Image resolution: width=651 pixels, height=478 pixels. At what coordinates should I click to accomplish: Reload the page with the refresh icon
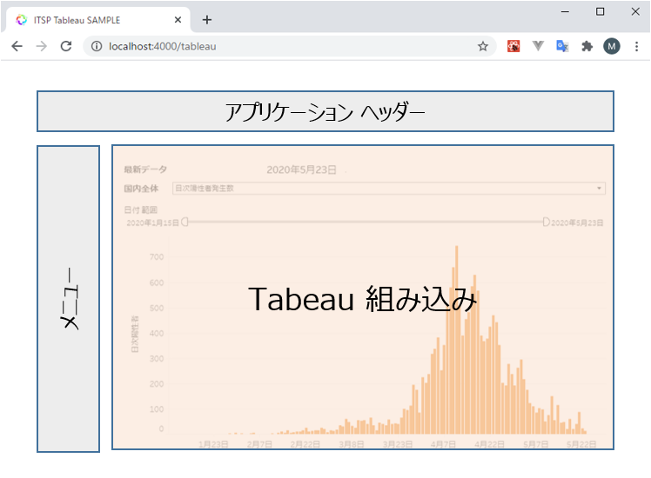pyautogui.click(x=66, y=46)
